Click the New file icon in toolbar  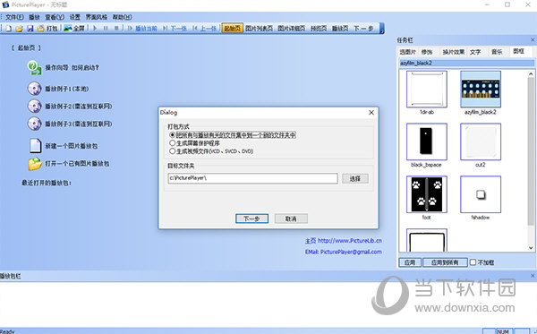[x=9, y=29]
